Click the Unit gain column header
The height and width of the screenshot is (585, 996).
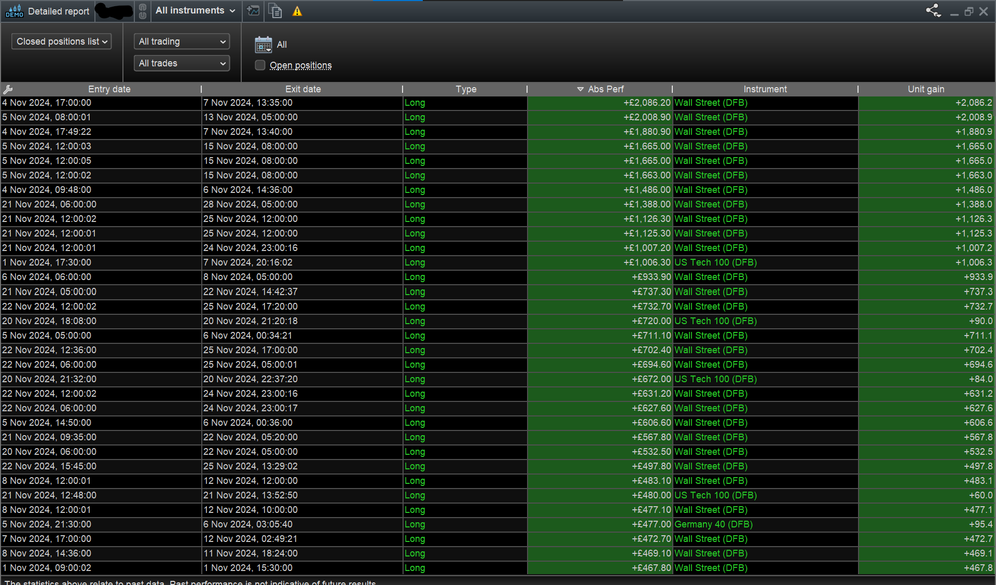point(925,89)
